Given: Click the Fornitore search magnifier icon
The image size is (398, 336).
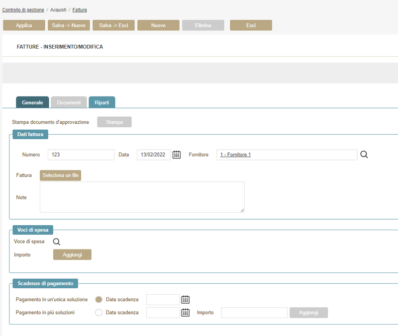Looking at the screenshot, I should pyautogui.click(x=364, y=155).
